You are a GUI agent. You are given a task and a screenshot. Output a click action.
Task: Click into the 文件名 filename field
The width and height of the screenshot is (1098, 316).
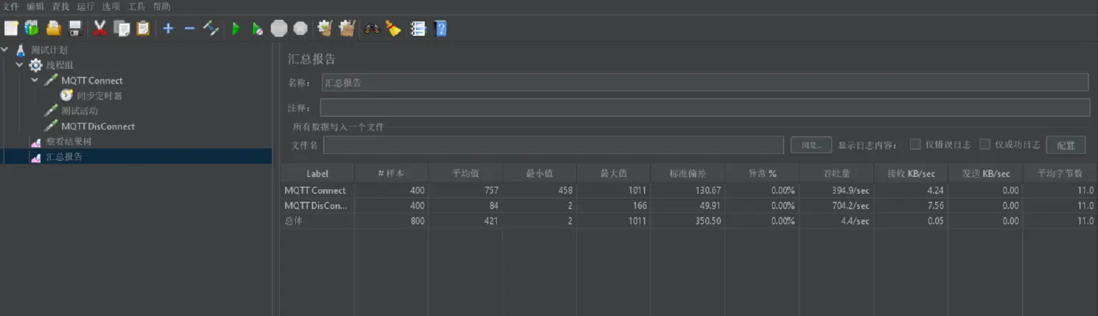tap(553, 145)
